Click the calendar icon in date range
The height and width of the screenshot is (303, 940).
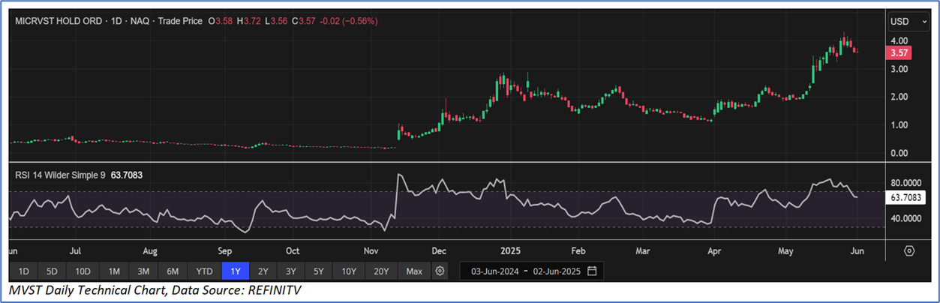pyautogui.click(x=592, y=271)
